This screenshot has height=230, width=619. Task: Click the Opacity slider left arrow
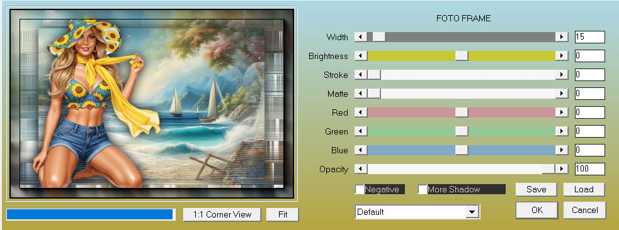361,169
